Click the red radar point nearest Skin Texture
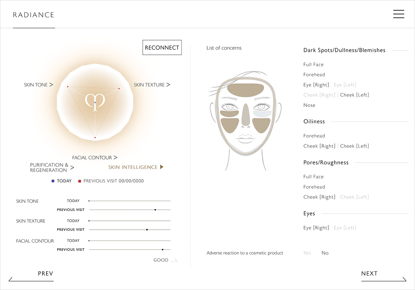 pos(119,89)
